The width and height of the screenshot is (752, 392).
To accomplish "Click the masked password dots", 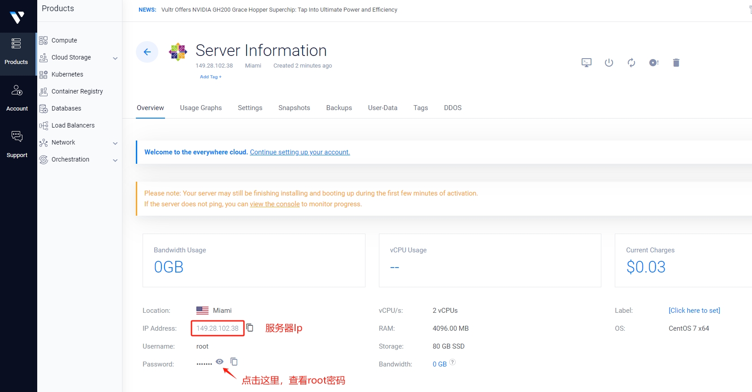I will pos(204,364).
